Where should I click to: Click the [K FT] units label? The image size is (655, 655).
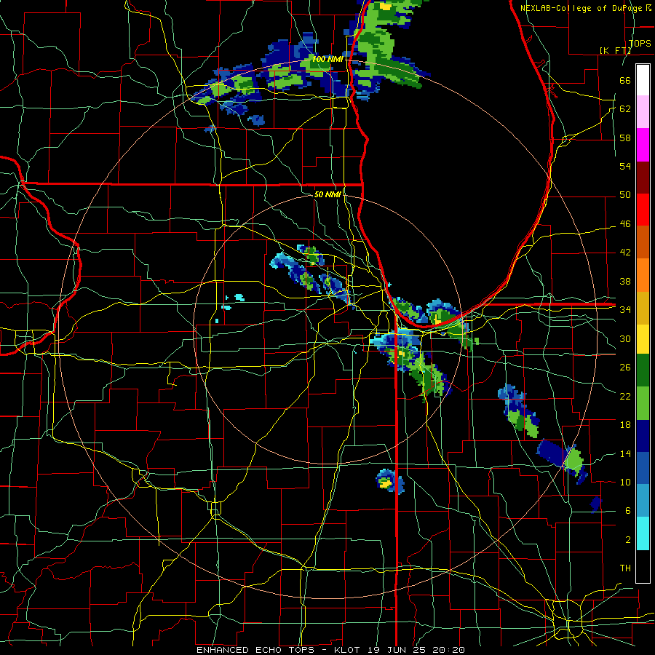coord(615,50)
